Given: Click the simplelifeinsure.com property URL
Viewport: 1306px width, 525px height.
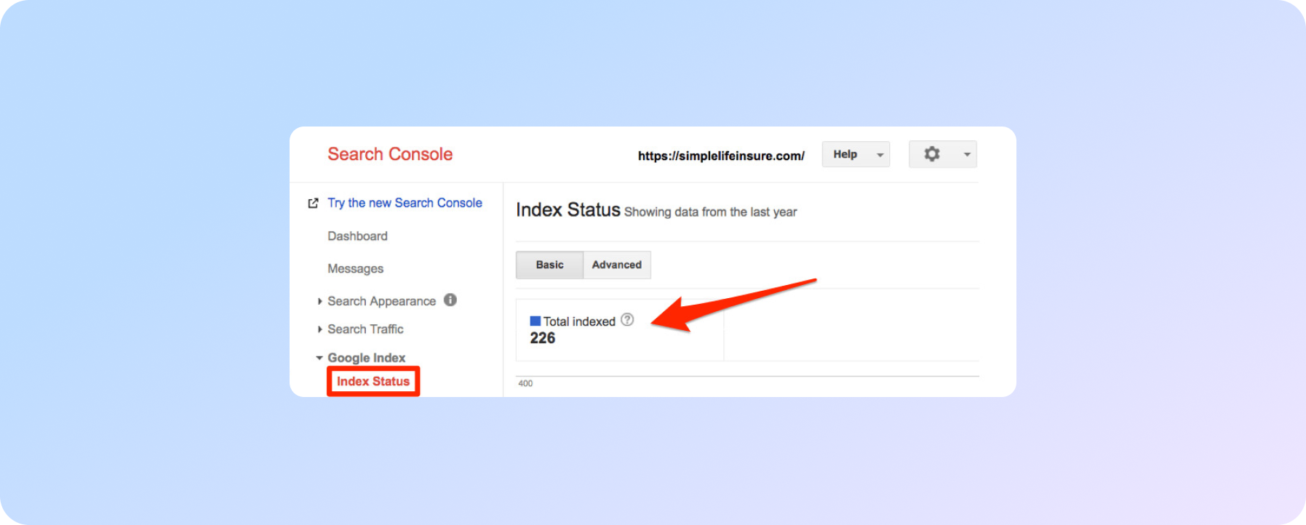Looking at the screenshot, I should [x=721, y=156].
